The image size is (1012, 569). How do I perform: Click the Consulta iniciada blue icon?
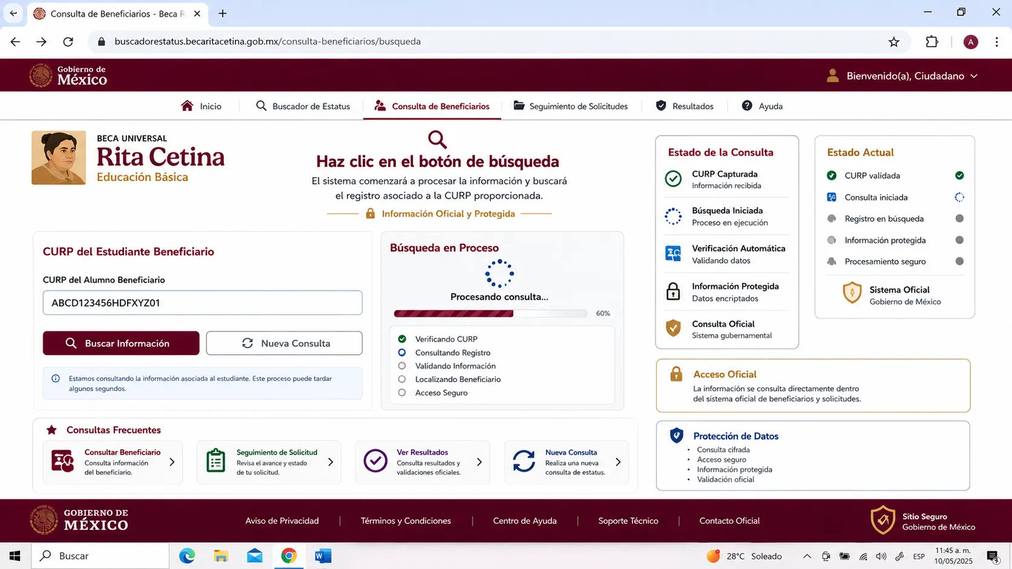832,197
